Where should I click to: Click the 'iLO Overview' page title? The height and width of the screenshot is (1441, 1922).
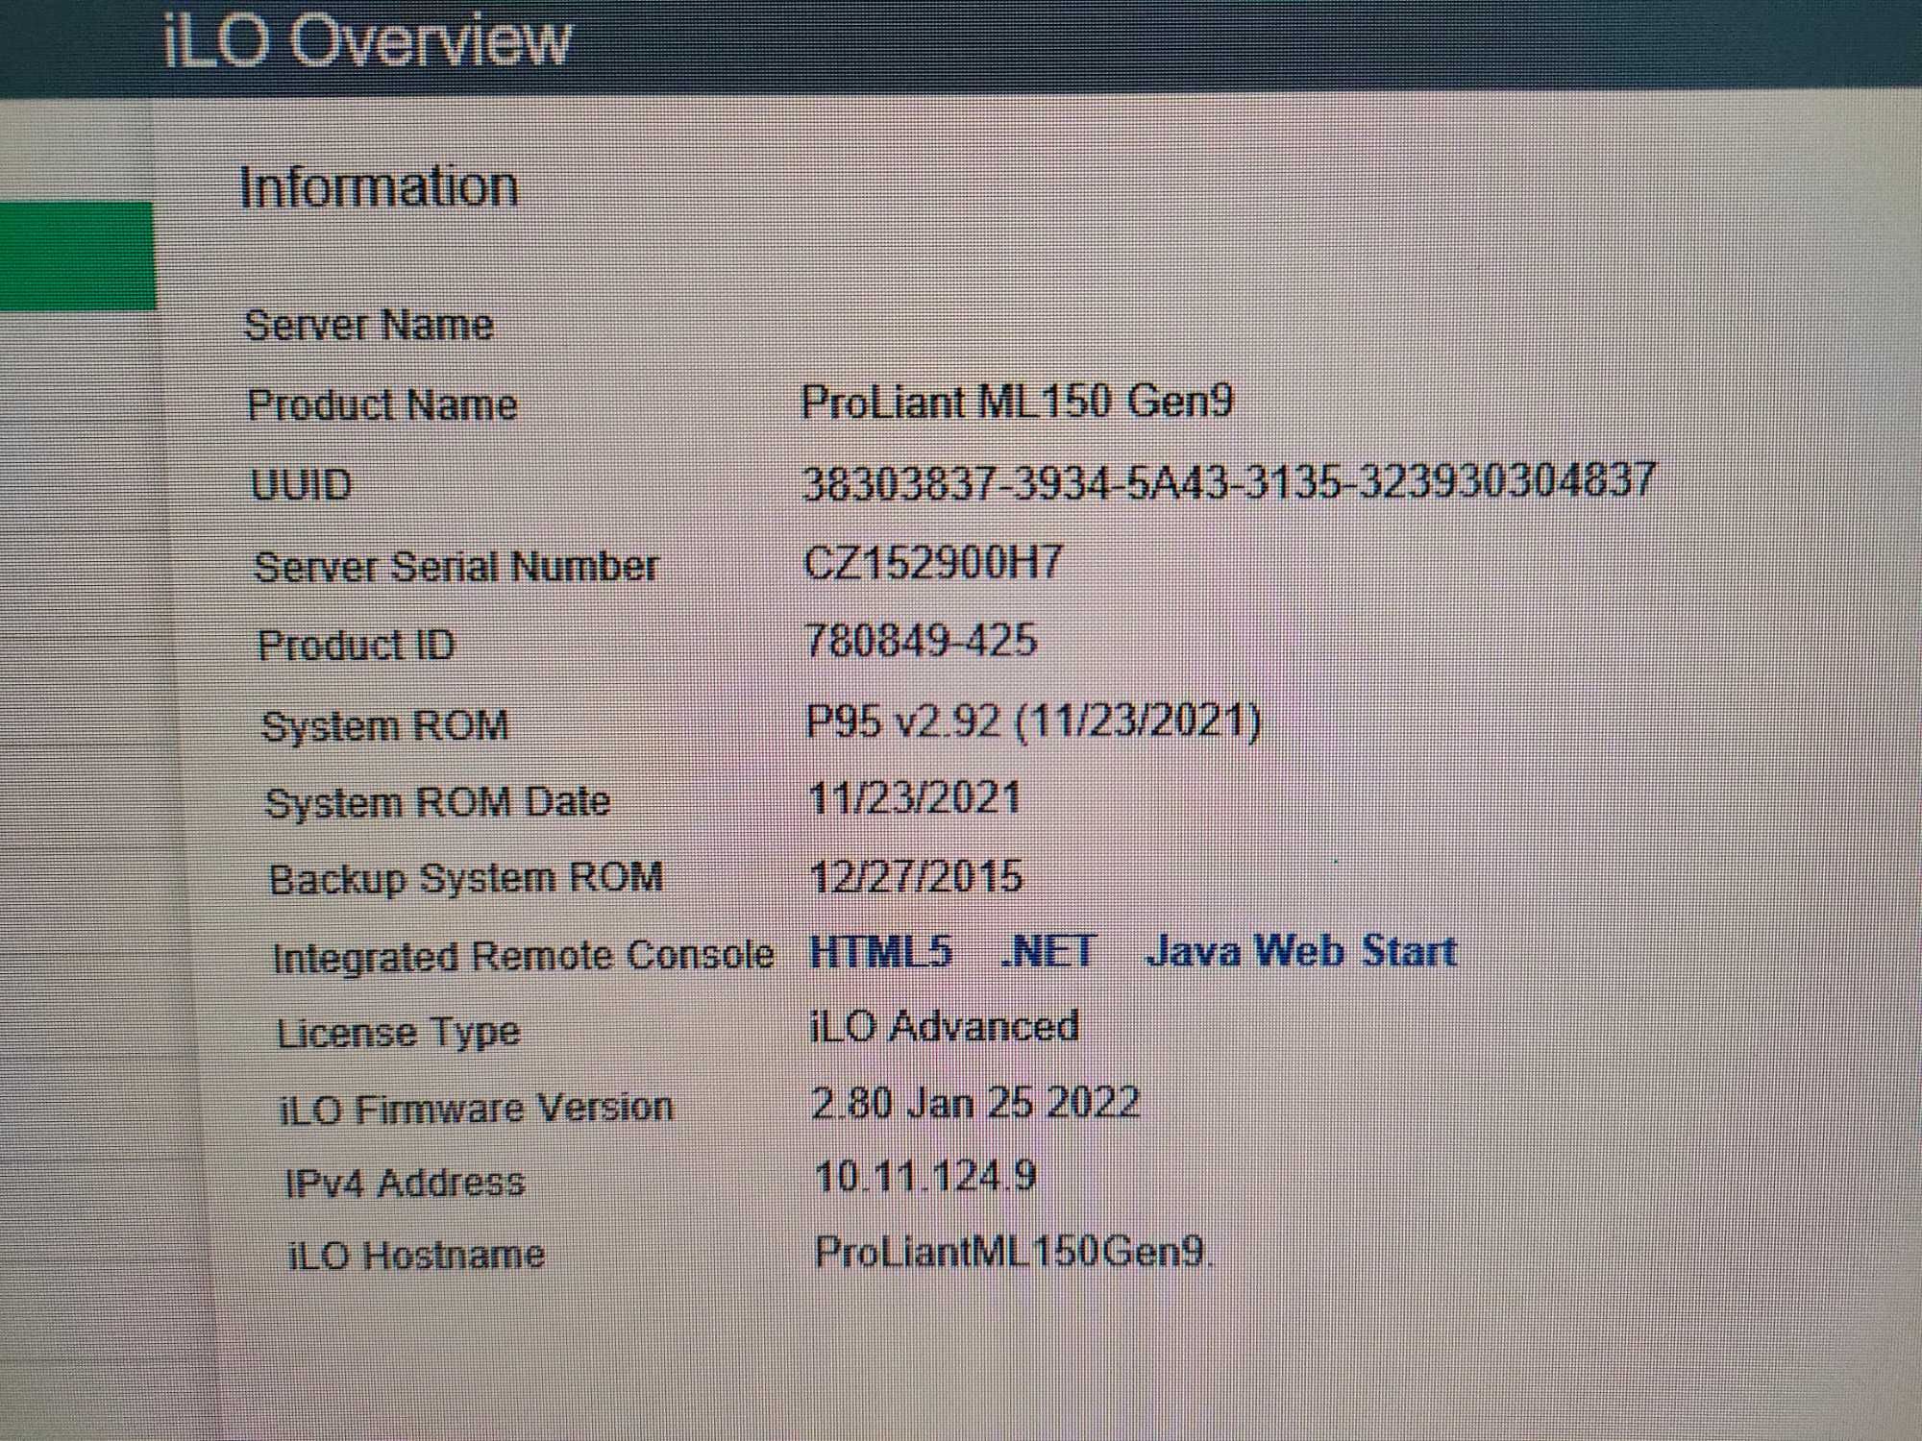(x=366, y=39)
